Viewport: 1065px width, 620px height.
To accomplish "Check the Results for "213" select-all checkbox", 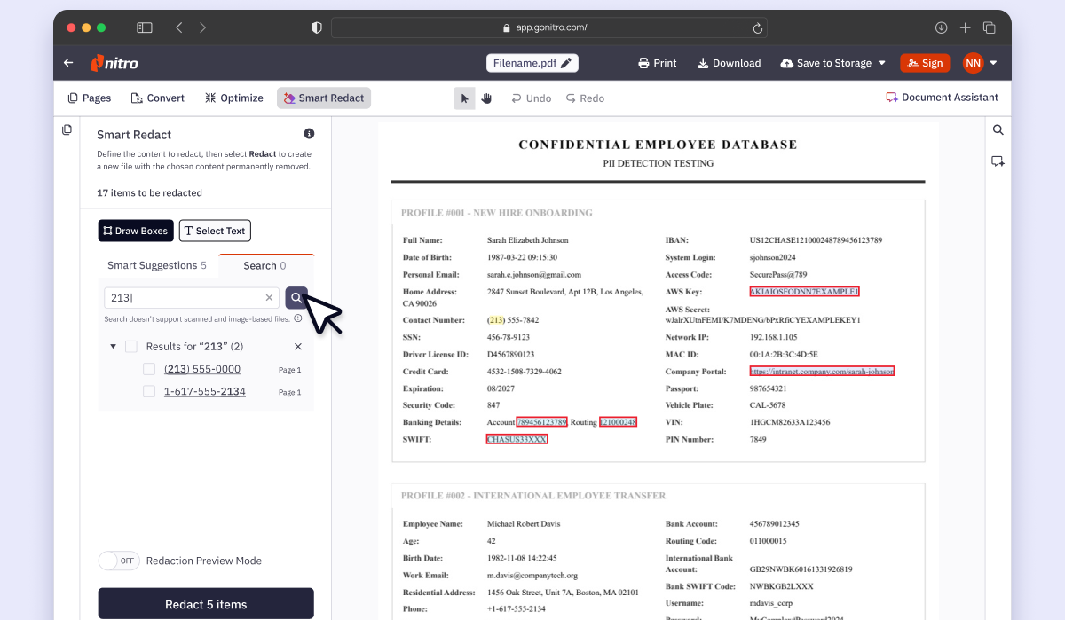I will [x=131, y=347].
